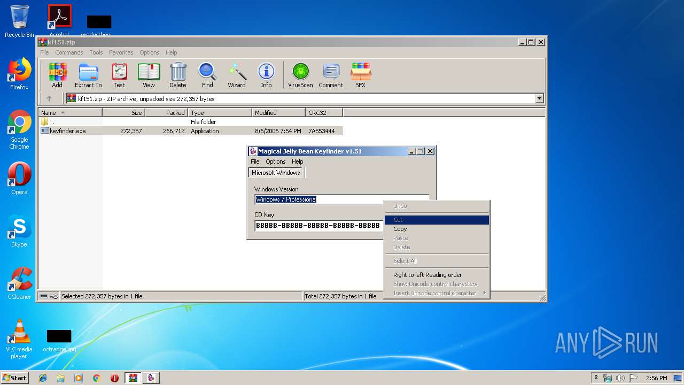Open Keyfinder Help menu
684x385 pixels.
point(298,161)
